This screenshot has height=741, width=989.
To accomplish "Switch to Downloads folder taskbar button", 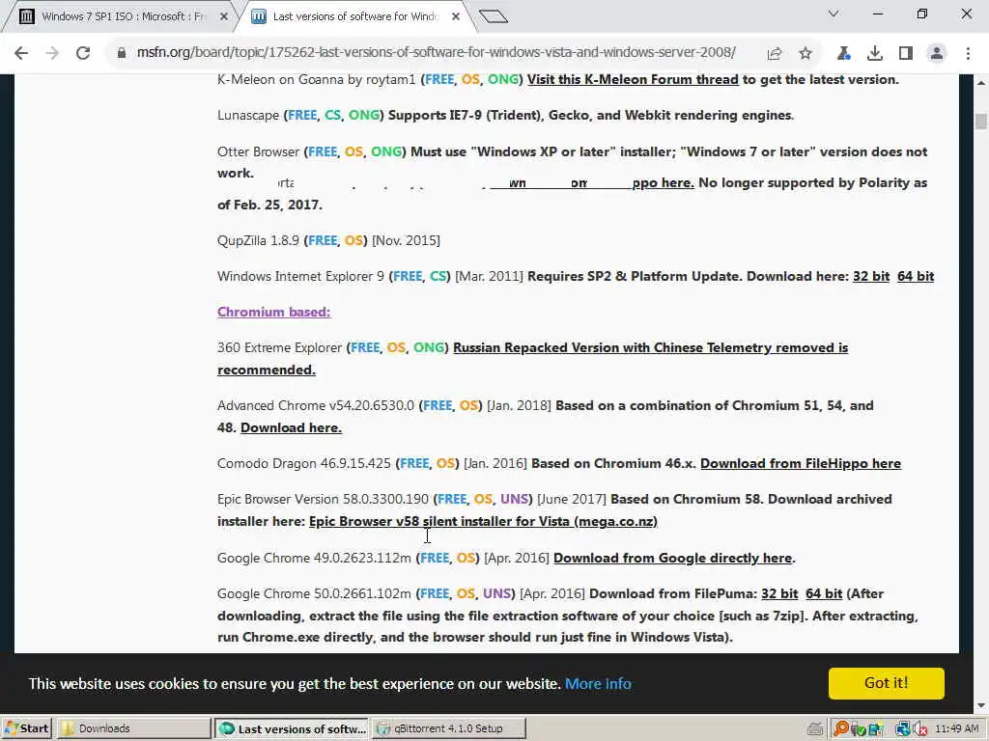I will coord(133,728).
